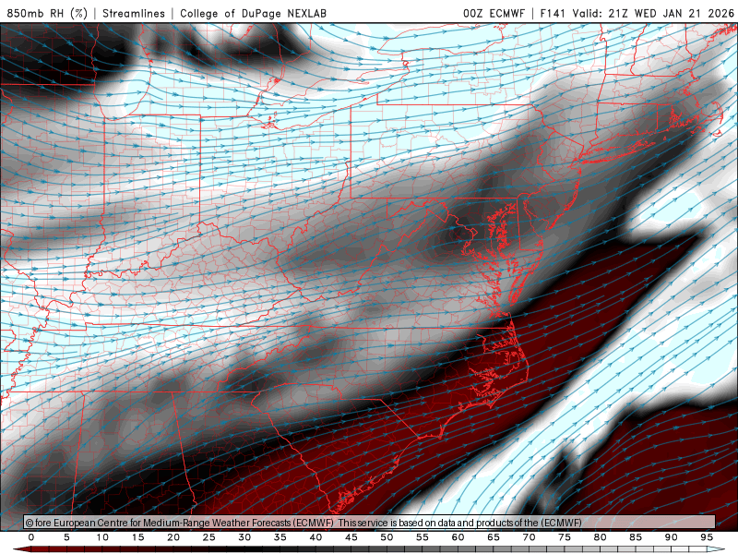Screen dimensions: 738x554
Task: Select the "80" scale label
Action: coord(601,537)
